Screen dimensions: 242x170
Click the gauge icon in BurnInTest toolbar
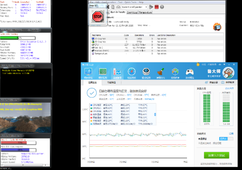(118, 7)
